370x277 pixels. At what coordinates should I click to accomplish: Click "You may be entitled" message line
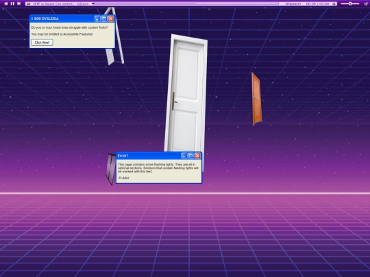62,34
